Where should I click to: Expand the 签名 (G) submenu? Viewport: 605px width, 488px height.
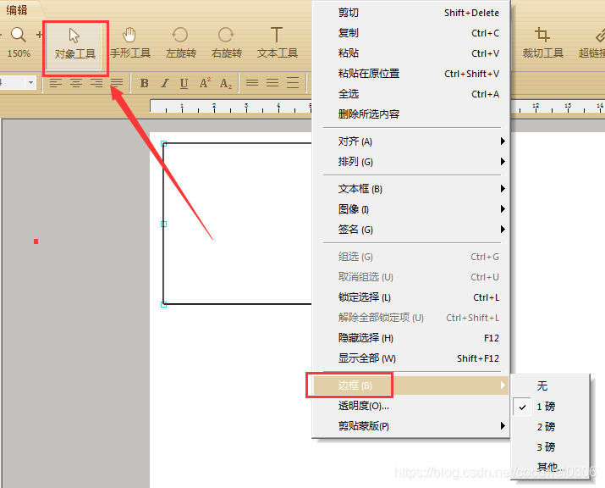click(411, 230)
